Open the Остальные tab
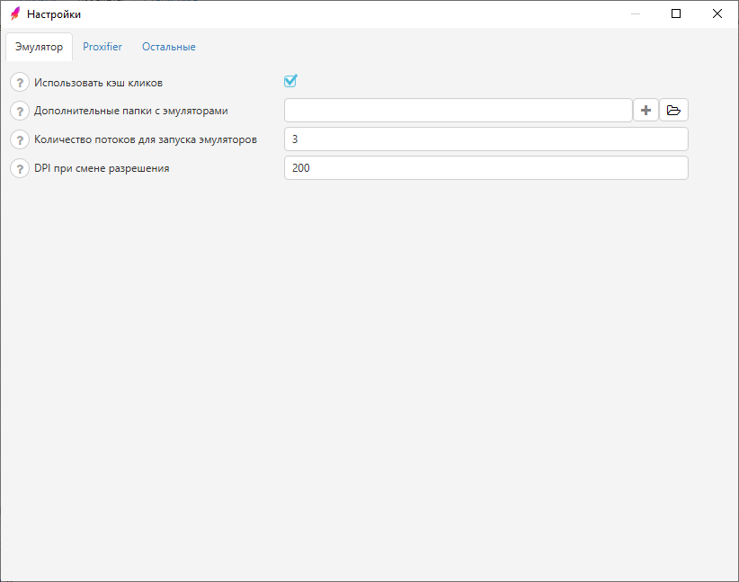This screenshot has width=739, height=582. 168,47
